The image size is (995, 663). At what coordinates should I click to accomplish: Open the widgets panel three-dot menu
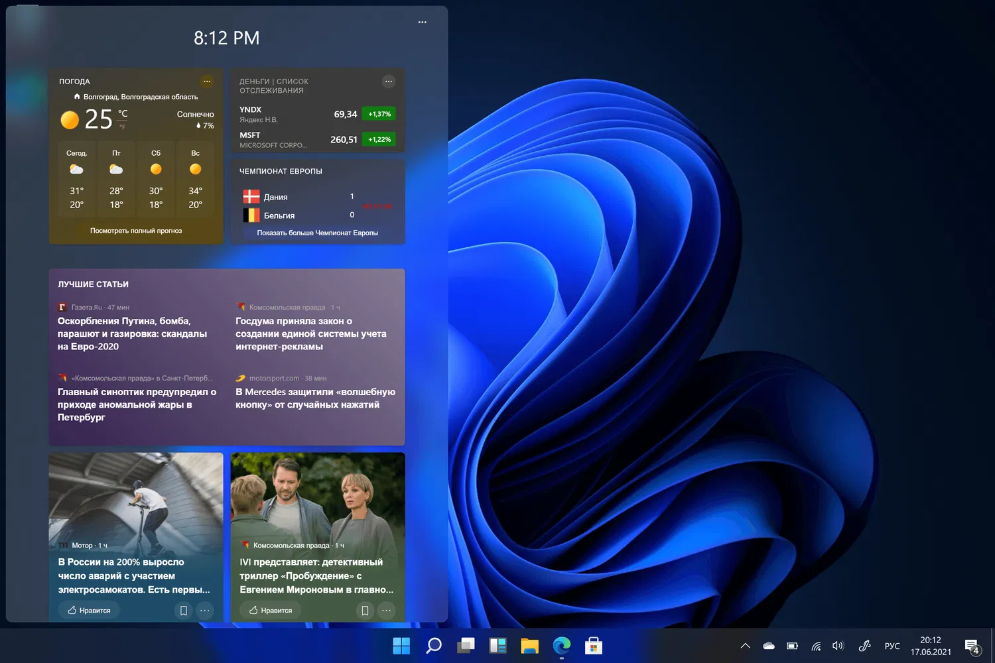point(422,23)
